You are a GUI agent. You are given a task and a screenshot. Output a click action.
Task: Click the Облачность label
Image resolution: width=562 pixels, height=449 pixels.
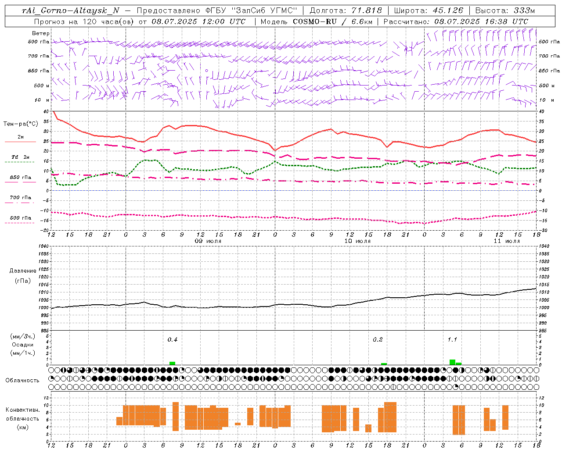pyautogui.click(x=22, y=381)
